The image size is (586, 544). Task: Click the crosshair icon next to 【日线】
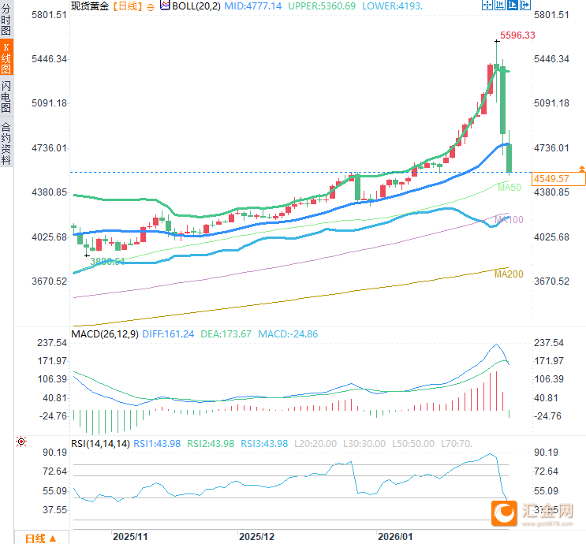click(x=151, y=6)
